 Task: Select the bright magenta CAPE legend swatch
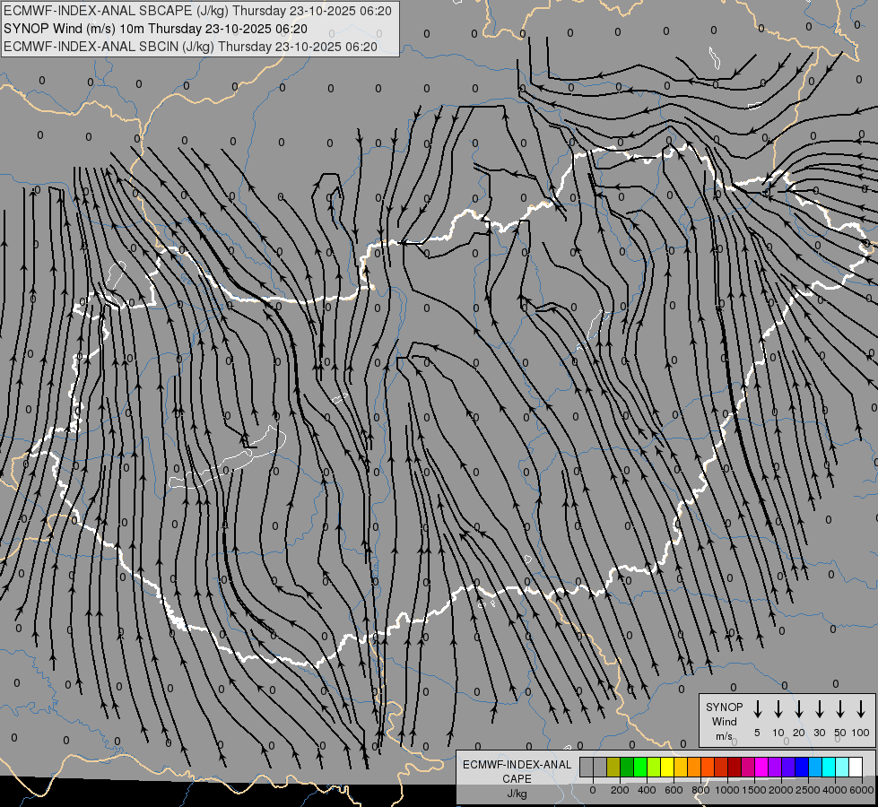point(762,767)
